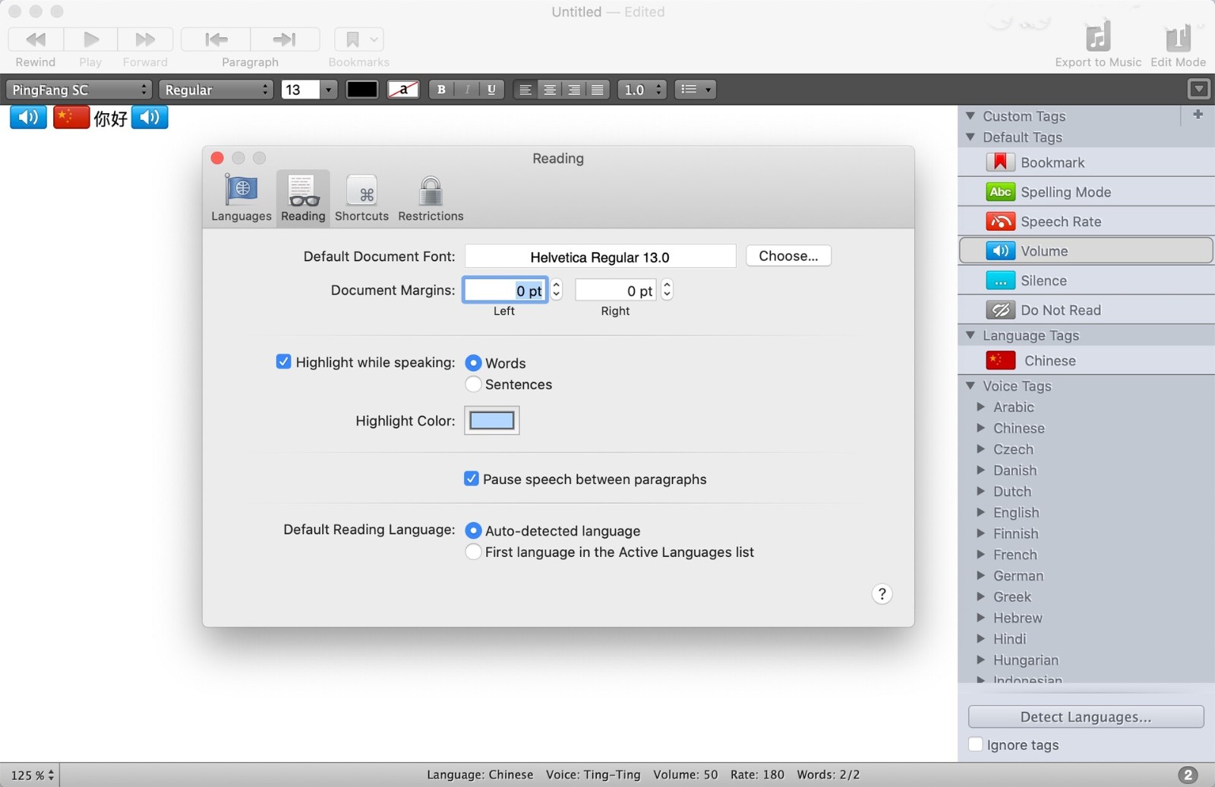Expand the Arabic voice tags
1215x787 pixels.
(x=980, y=407)
